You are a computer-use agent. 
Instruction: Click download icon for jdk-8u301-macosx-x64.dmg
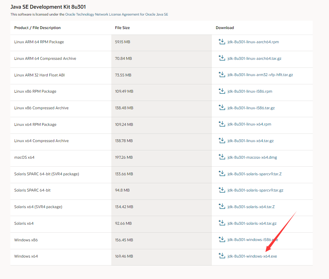pyautogui.click(x=222, y=157)
